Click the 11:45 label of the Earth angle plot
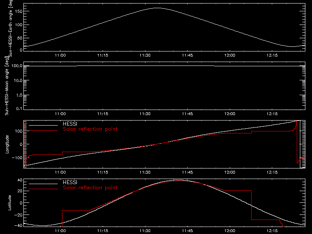 coord(188,55)
